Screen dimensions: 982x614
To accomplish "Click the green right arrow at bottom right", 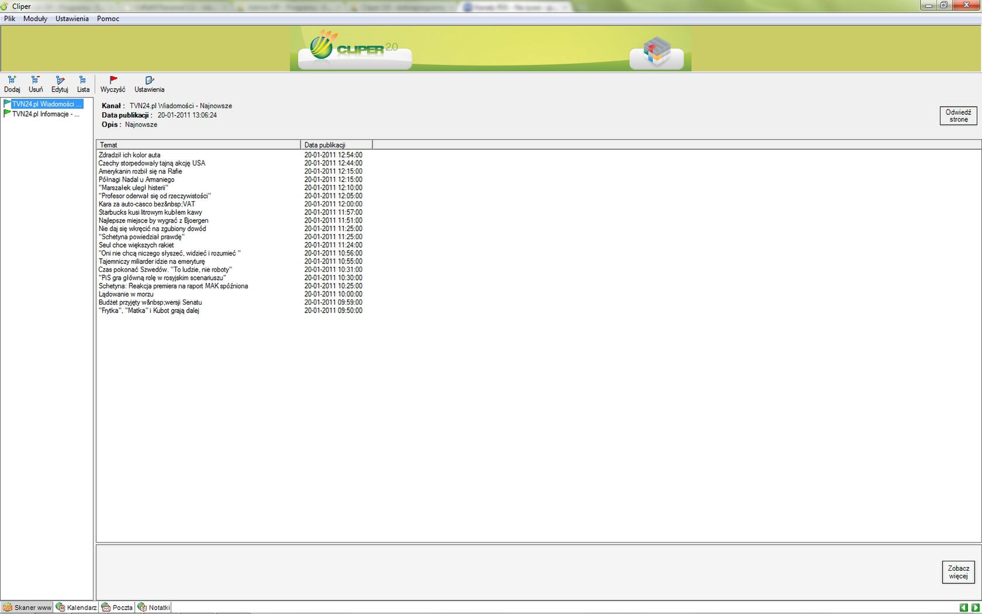I will pos(975,608).
